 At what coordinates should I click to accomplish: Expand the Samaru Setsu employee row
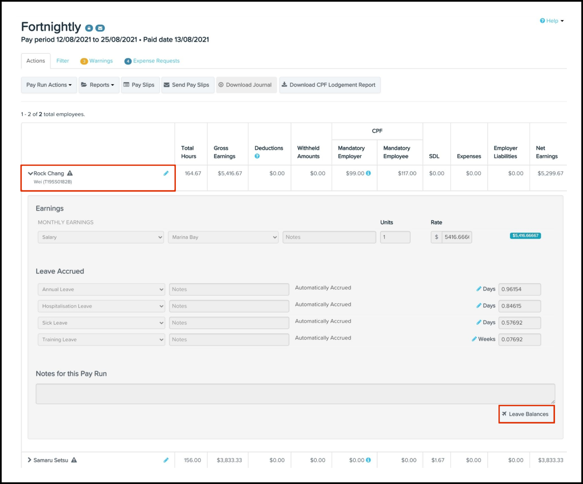pyautogui.click(x=29, y=460)
